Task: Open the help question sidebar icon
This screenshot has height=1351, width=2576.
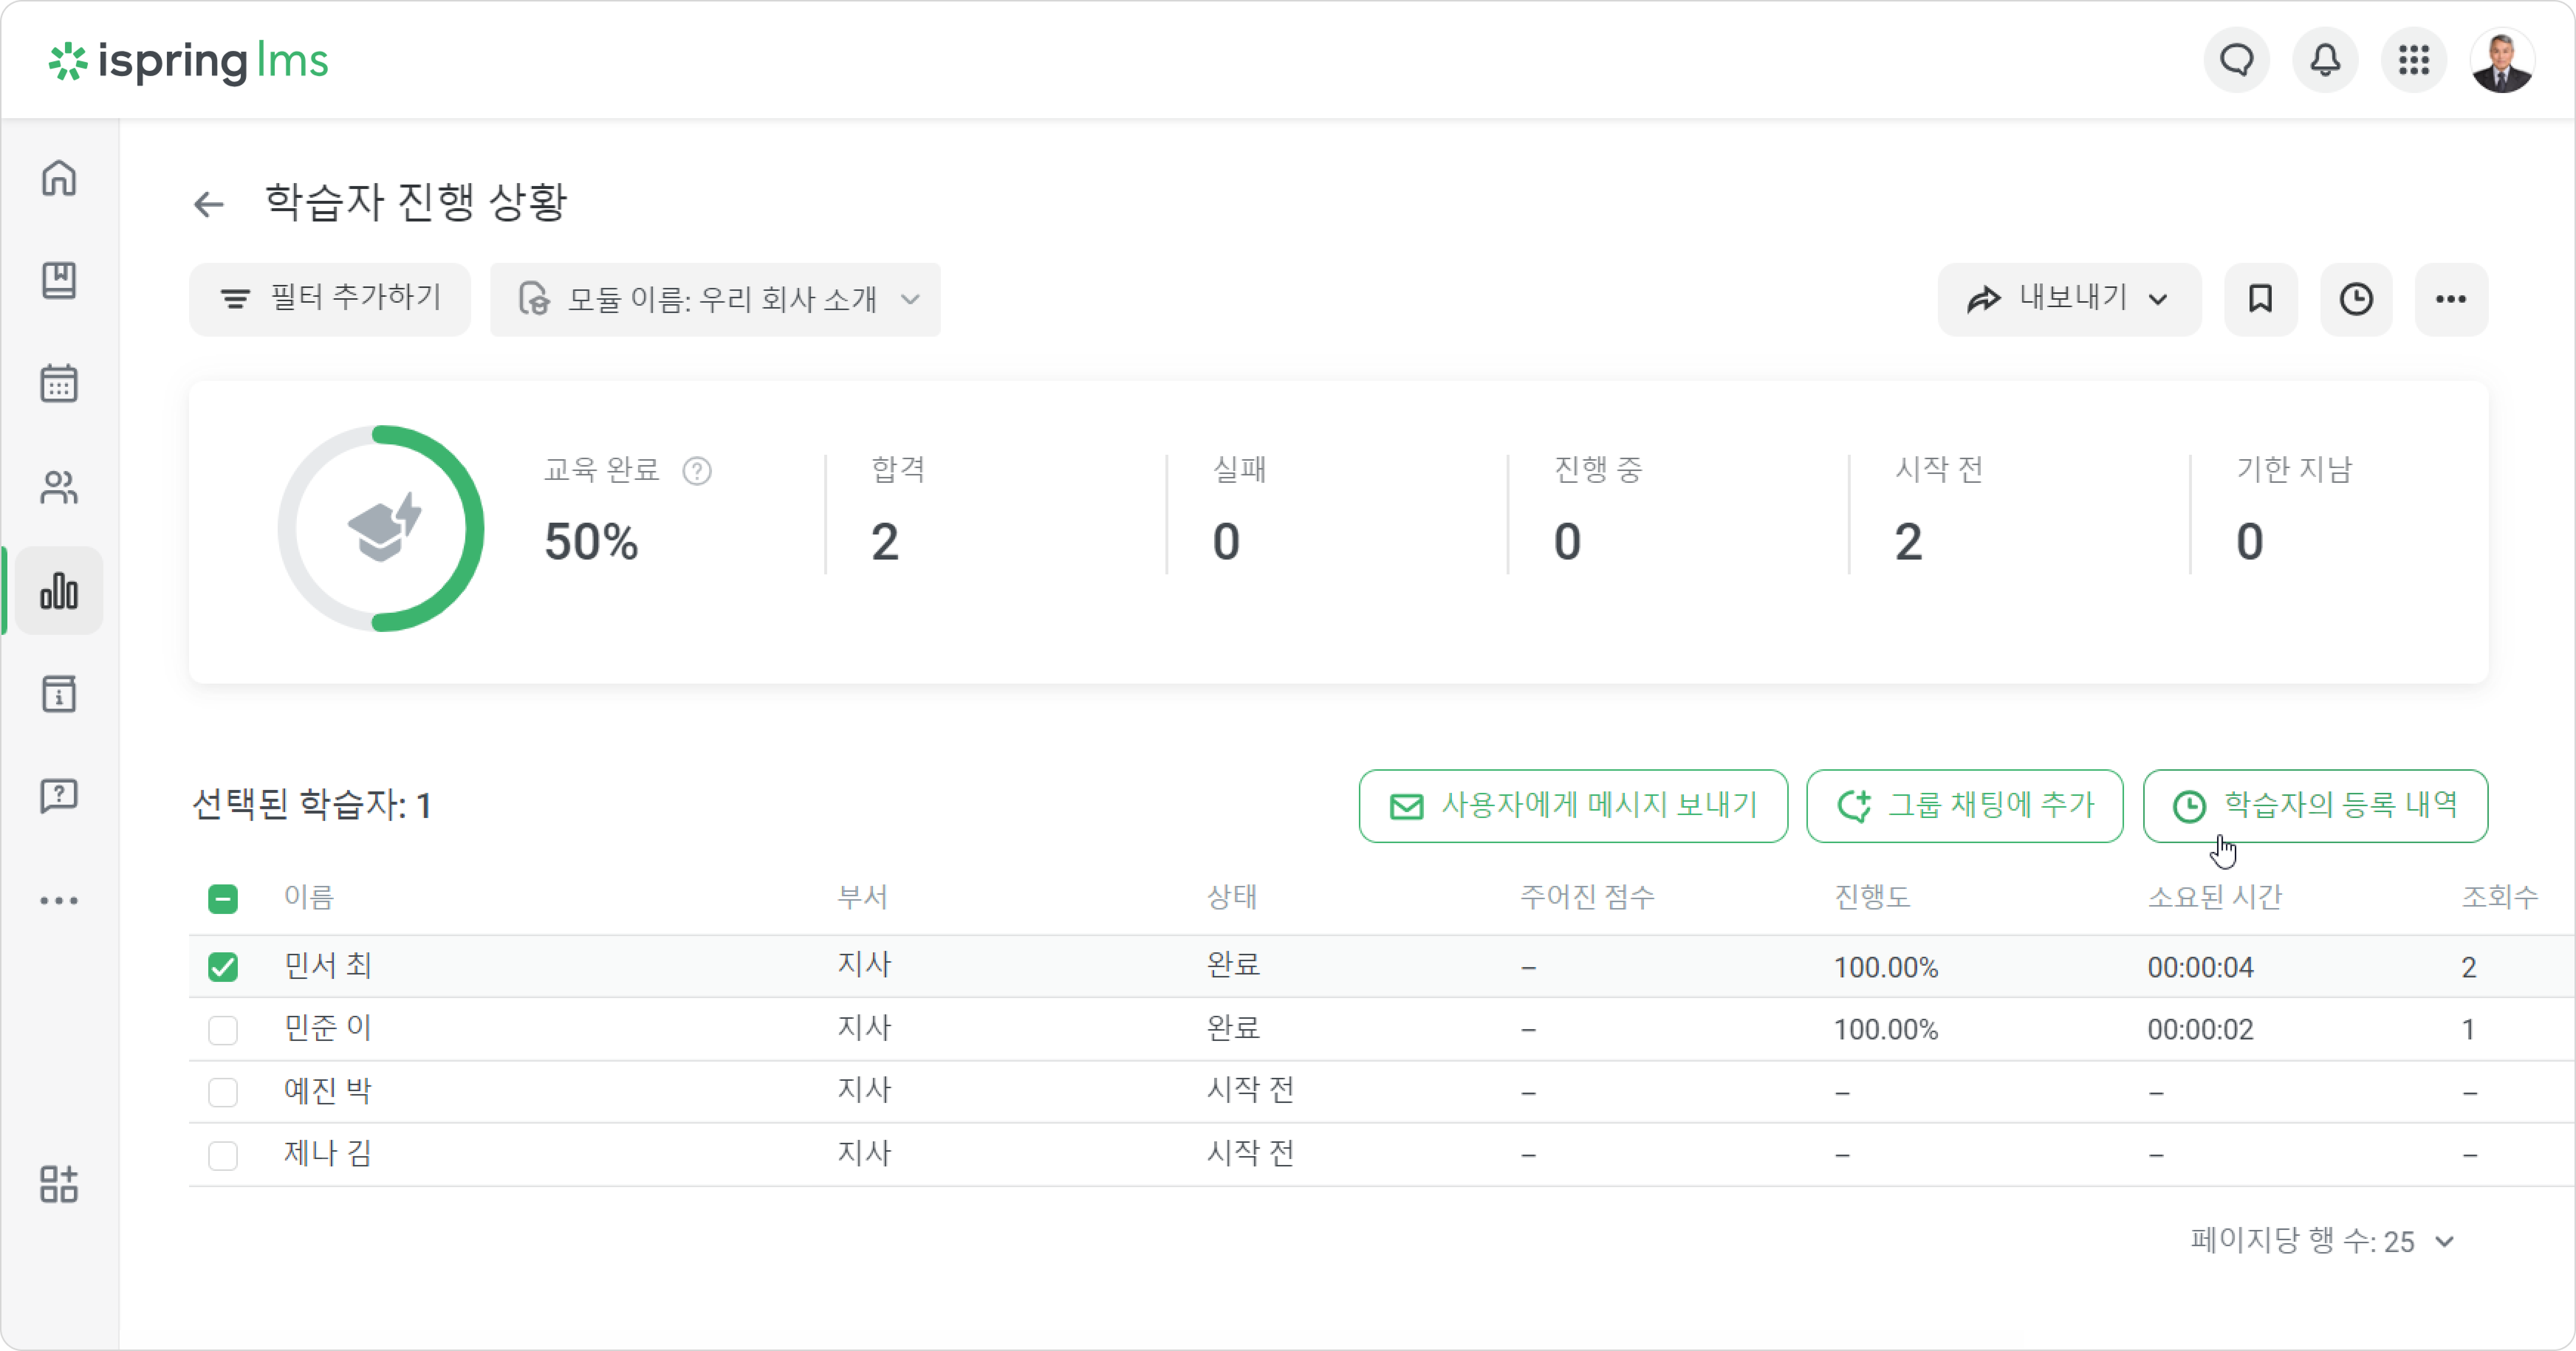Action: (x=59, y=797)
